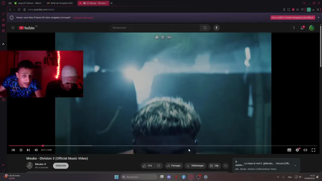Open the Opera flow send arrow icon
This screenshot has width=322, height=181.
pyautogui.click(x=298, y=10)
